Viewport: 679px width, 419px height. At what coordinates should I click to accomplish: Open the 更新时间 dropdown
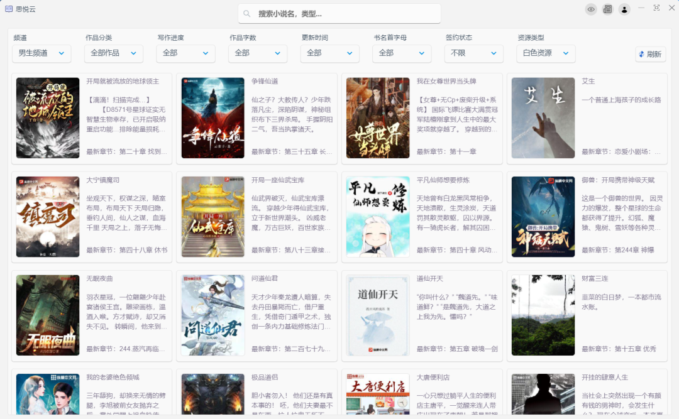[329, 53]
